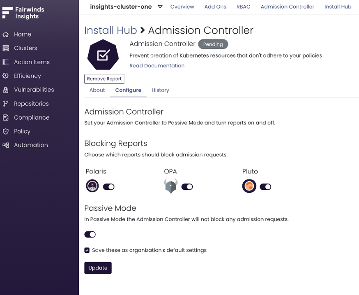Image resolution: width=359 pixels, height=295 pixels.
Task: Disable the Passive Mode switch
Action: (x=90, y=234)
